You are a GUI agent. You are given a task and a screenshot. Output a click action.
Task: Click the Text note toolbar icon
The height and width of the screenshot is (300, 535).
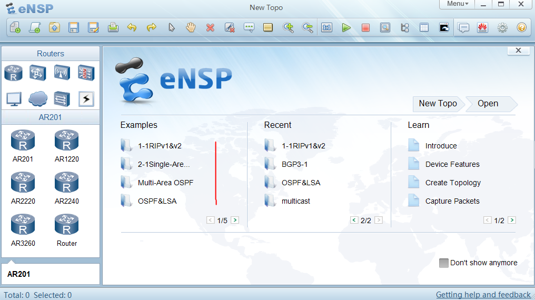click(x=249, y=27)
